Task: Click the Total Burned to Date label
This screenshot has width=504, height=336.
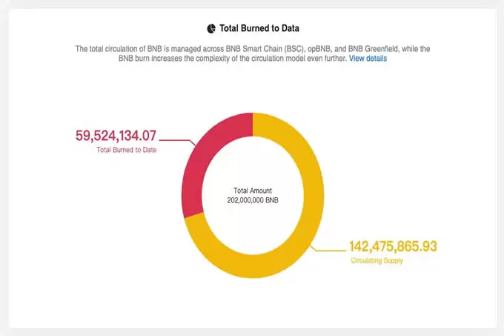Action: tap(127, 151)
